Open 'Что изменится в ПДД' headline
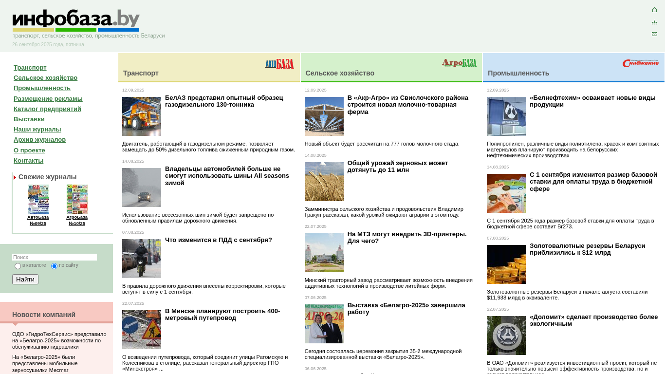The image size is (665, 374). (x=219, y=240)
